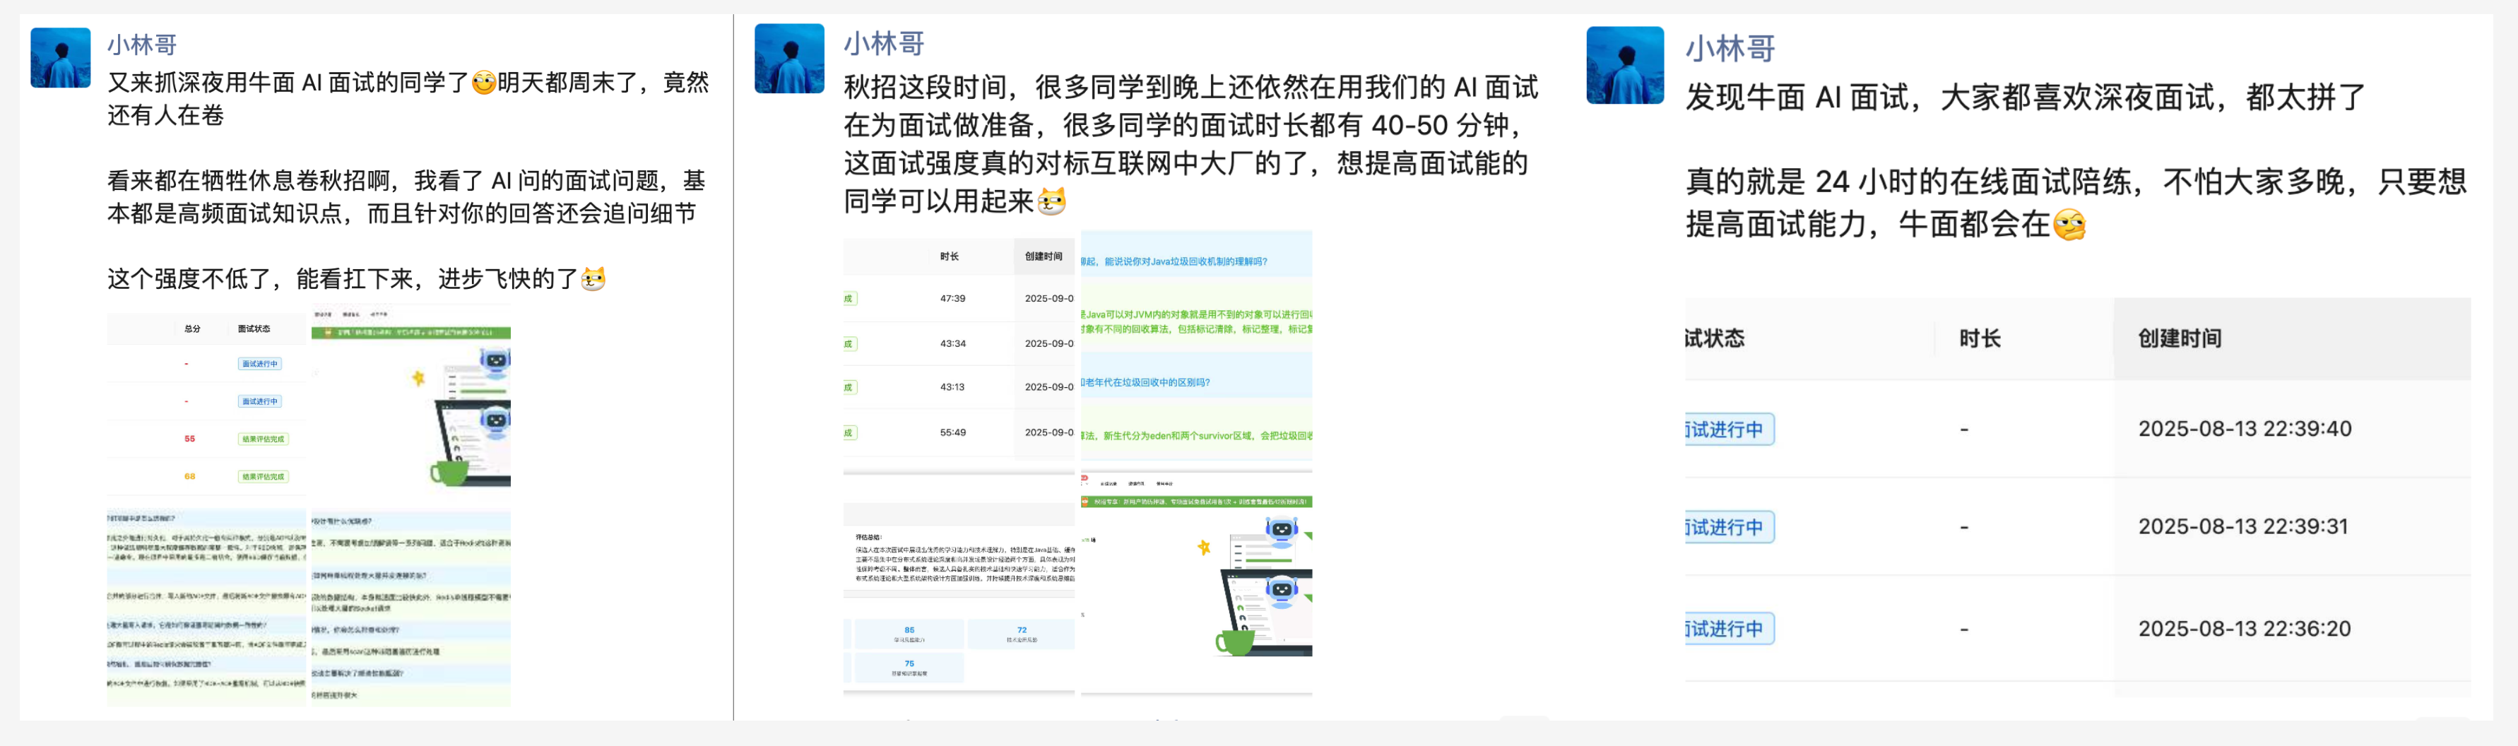Screen dimensions: 2518x746
Task: Click the score 68 in left table
Action: click(189, 477)
